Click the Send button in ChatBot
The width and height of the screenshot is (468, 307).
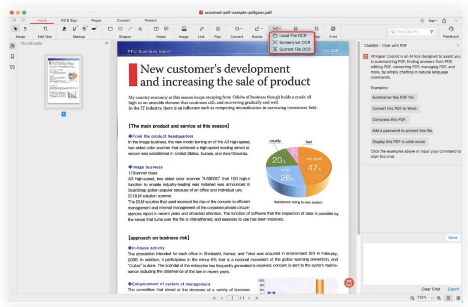point(452,238)
